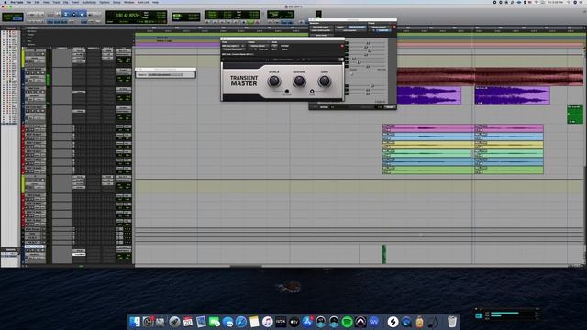Open the File menu

coord(28,2)
